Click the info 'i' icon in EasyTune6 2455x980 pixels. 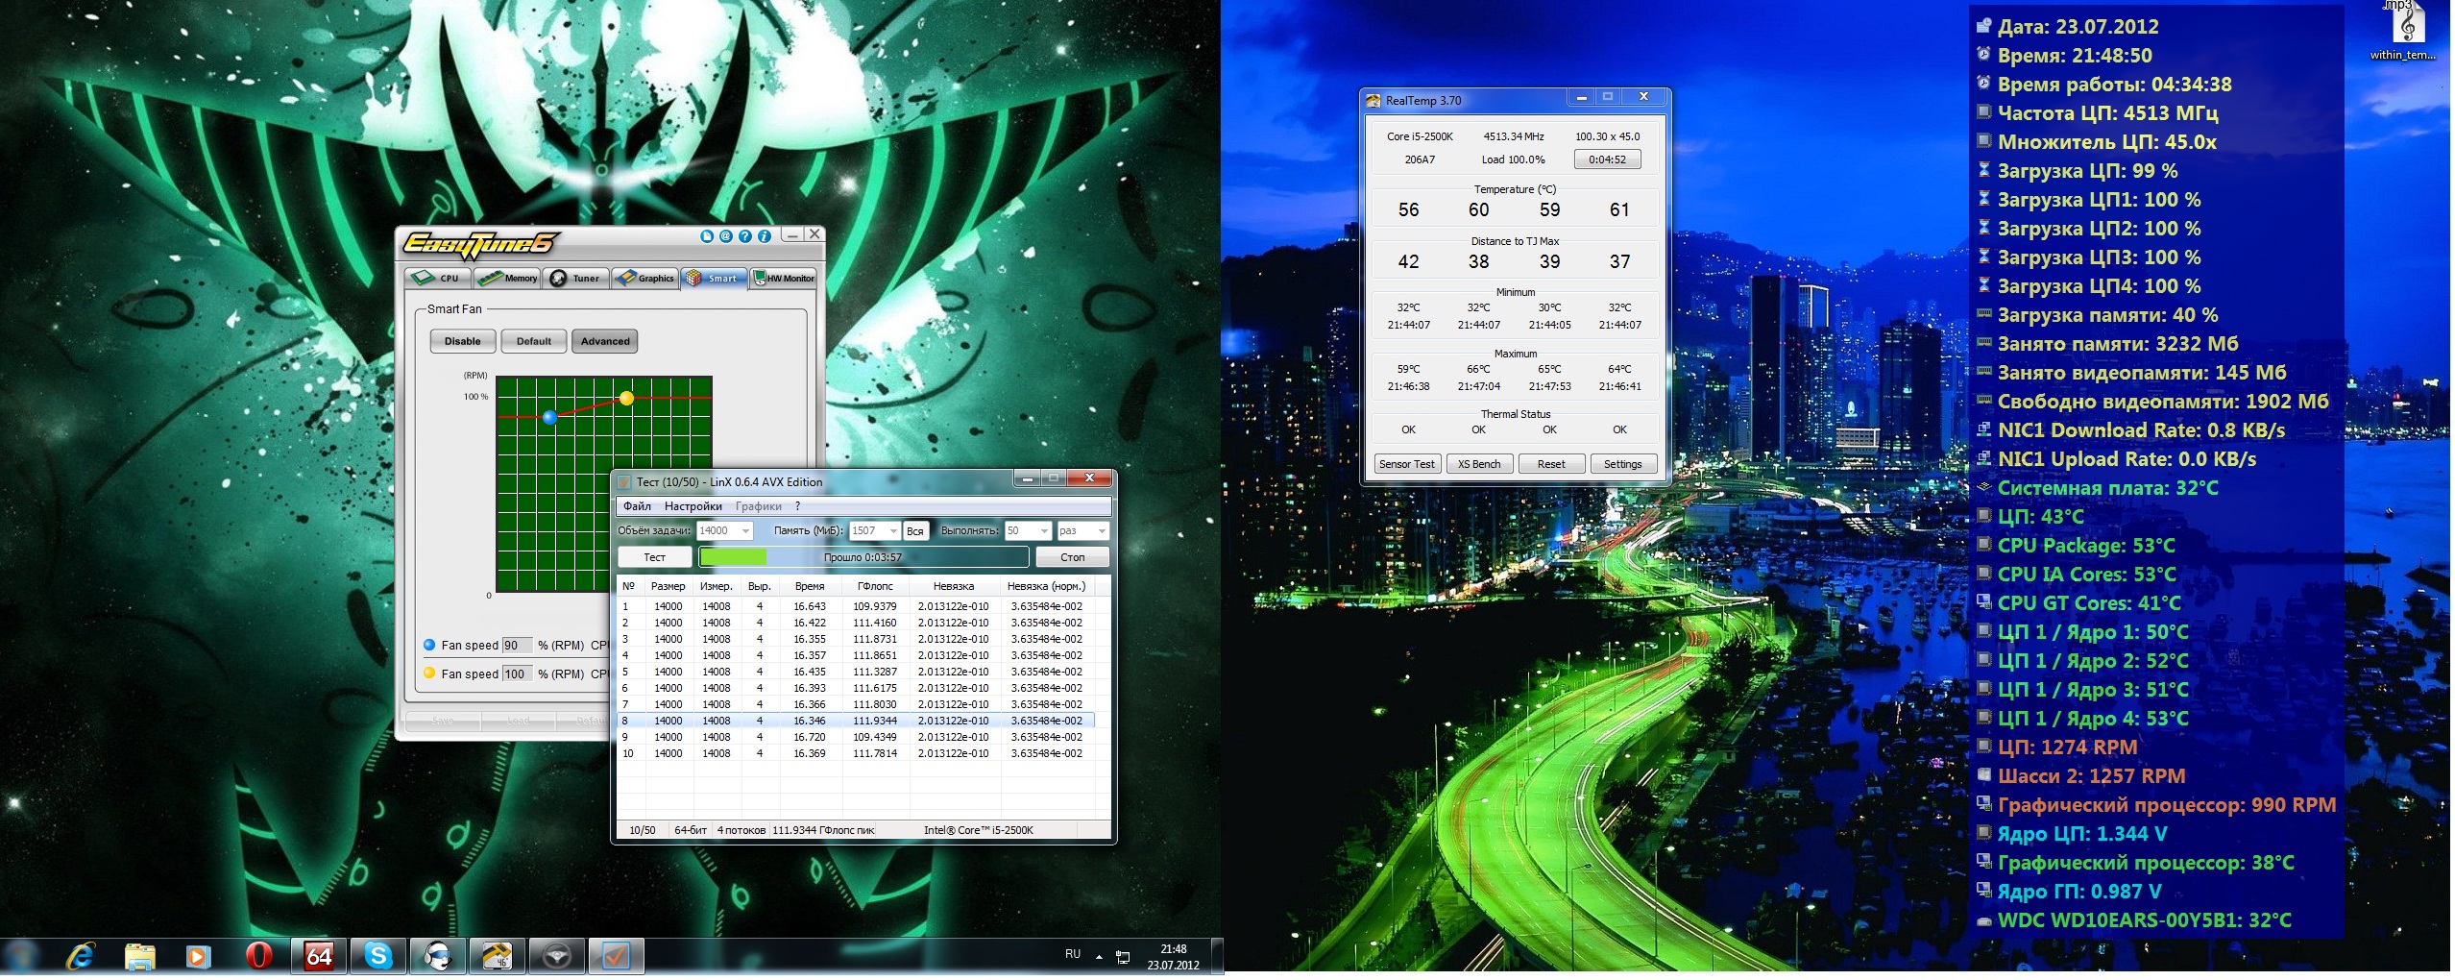pos(765,236)
